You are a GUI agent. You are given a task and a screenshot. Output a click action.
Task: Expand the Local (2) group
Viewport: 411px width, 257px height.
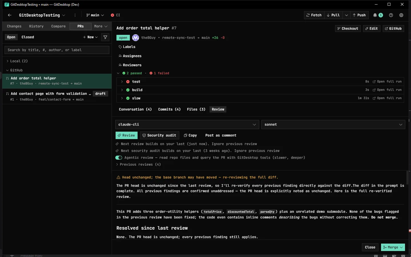(x=17, y=61)
